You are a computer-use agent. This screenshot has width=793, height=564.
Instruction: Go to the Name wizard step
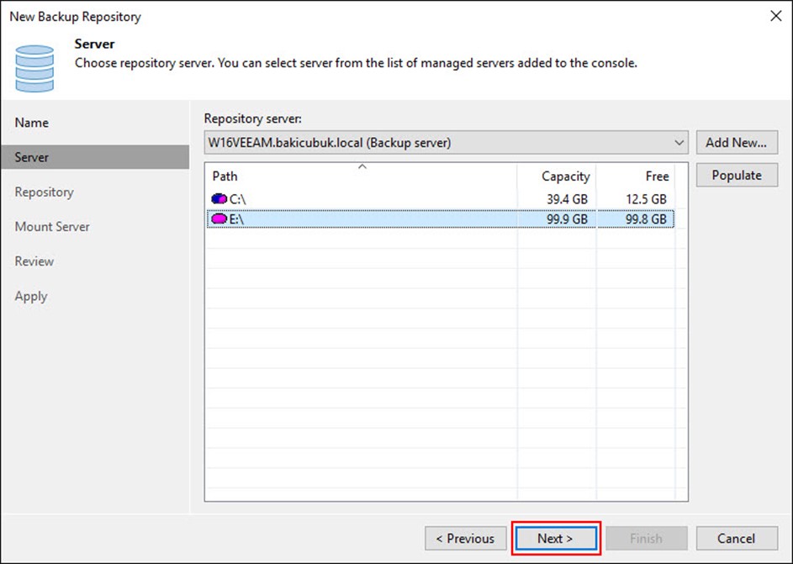coord(32,123)
